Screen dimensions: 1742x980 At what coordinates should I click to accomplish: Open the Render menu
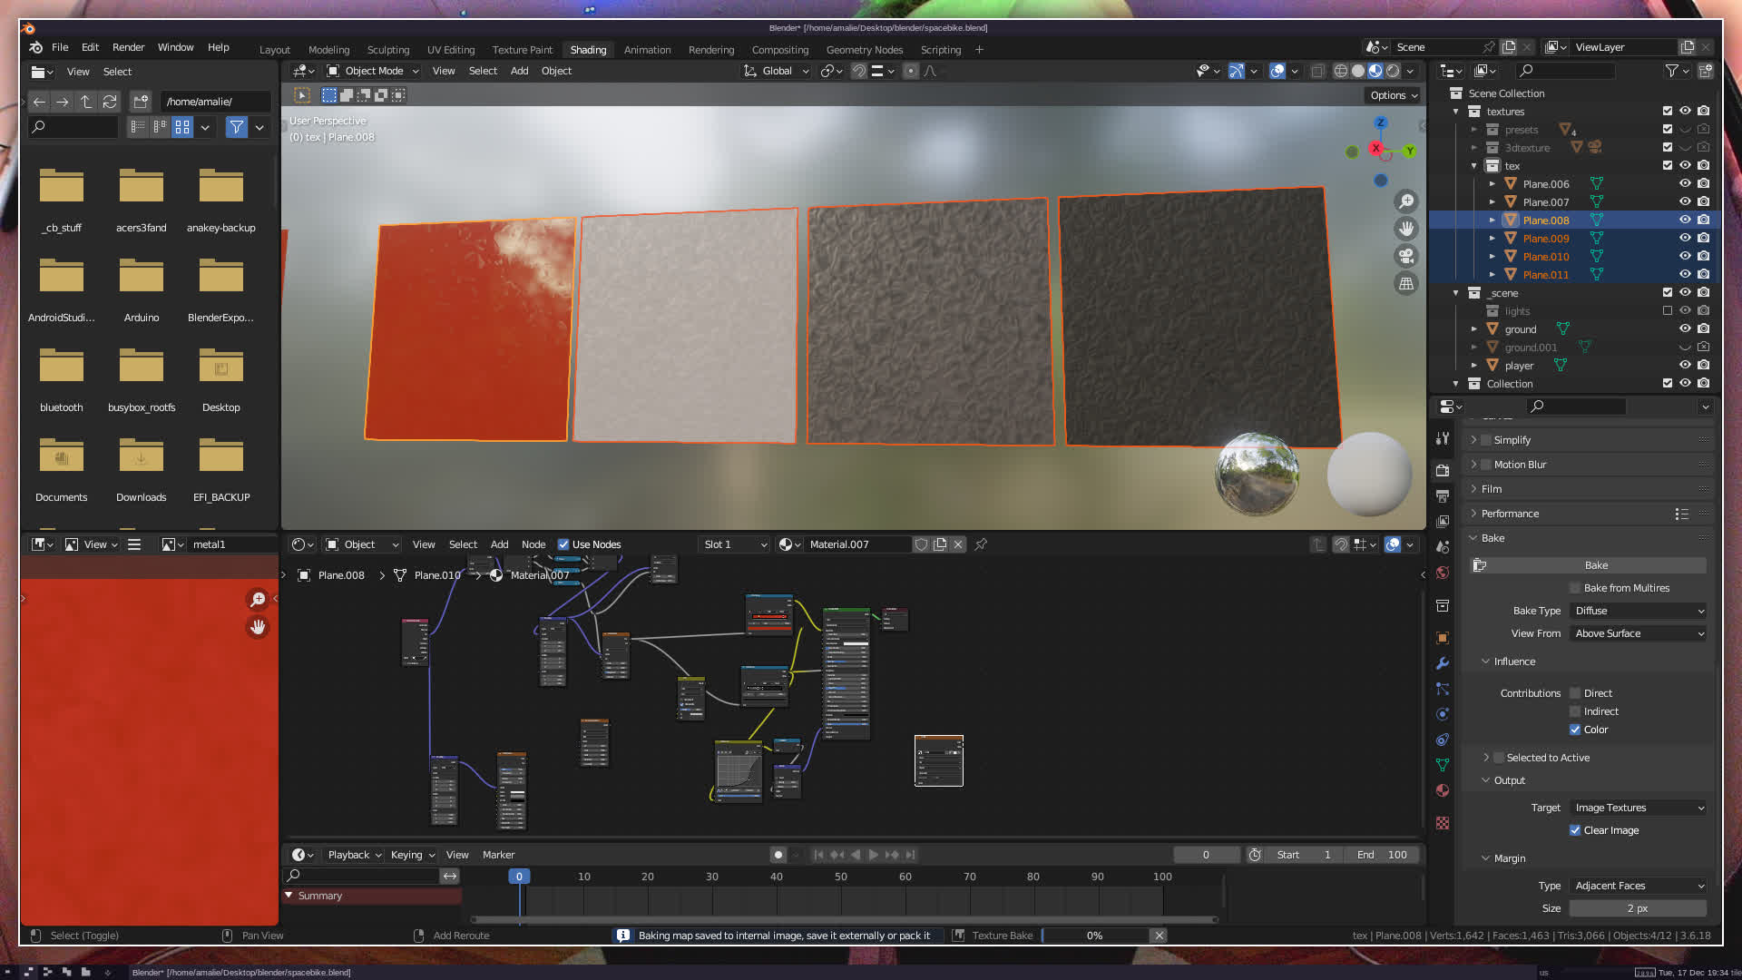[128, 47]
